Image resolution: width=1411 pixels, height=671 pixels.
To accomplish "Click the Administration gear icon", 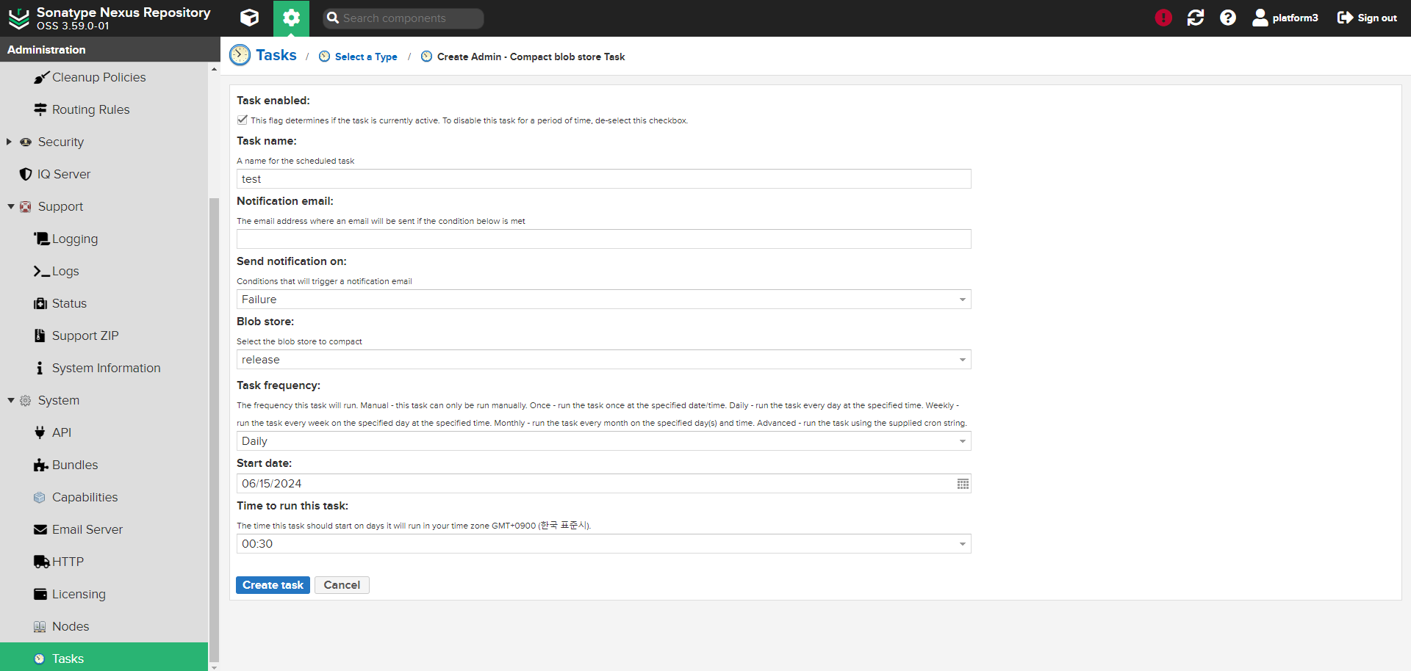I will (291, 18).
